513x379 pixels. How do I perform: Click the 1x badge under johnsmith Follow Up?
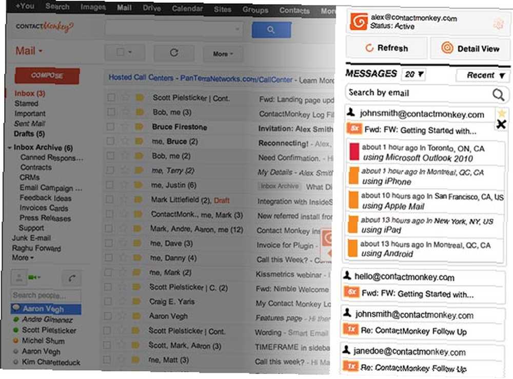(x=350, y=329)
